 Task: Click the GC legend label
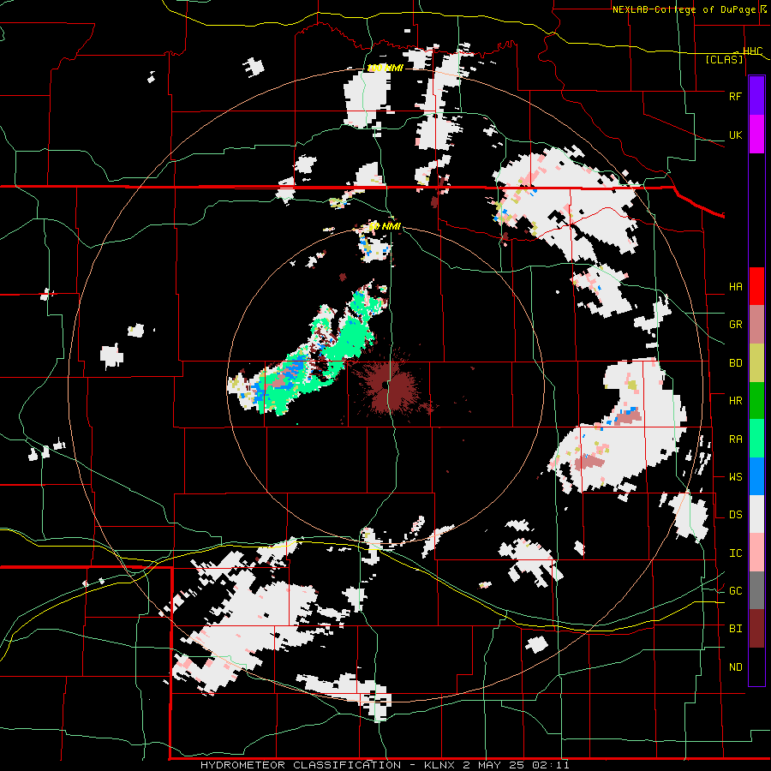click(735, 590)
